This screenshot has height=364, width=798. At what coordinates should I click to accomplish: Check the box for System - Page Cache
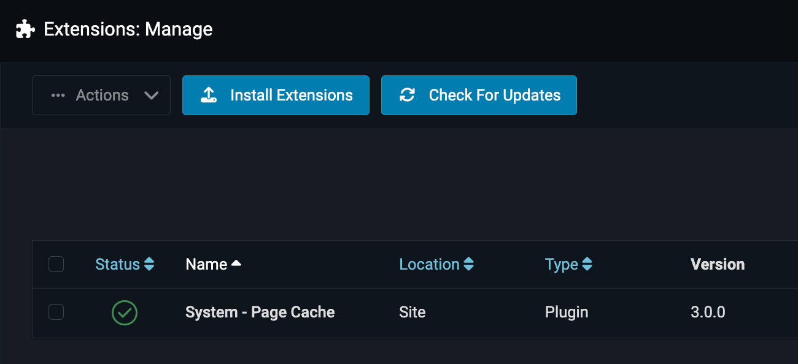coord(56,313)
